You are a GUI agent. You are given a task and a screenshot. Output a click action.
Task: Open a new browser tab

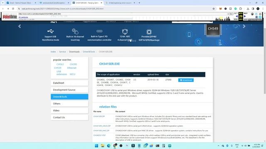pos(140,3)
